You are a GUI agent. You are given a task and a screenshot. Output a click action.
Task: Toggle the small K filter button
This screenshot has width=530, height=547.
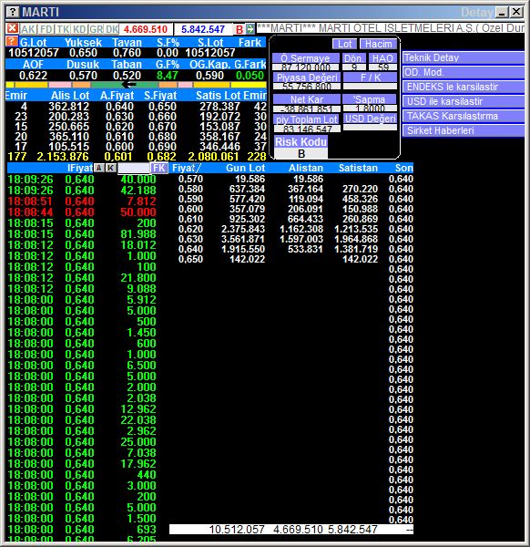click(110, 168)
